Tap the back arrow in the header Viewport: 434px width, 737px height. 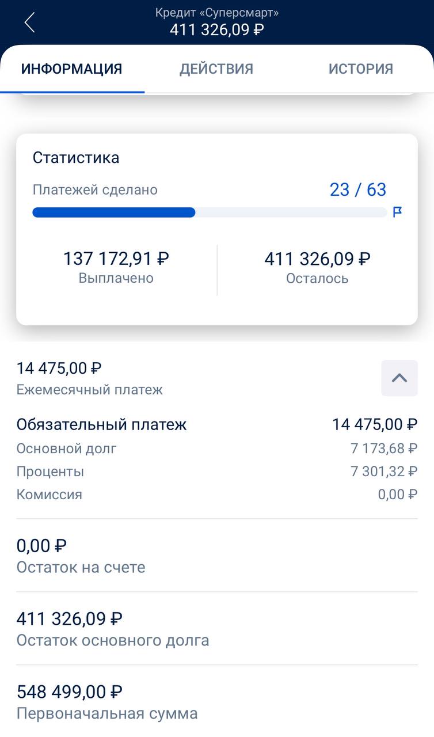coord(30,22)
